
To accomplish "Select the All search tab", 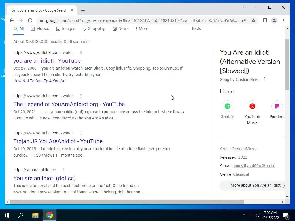I will (18, 29).
